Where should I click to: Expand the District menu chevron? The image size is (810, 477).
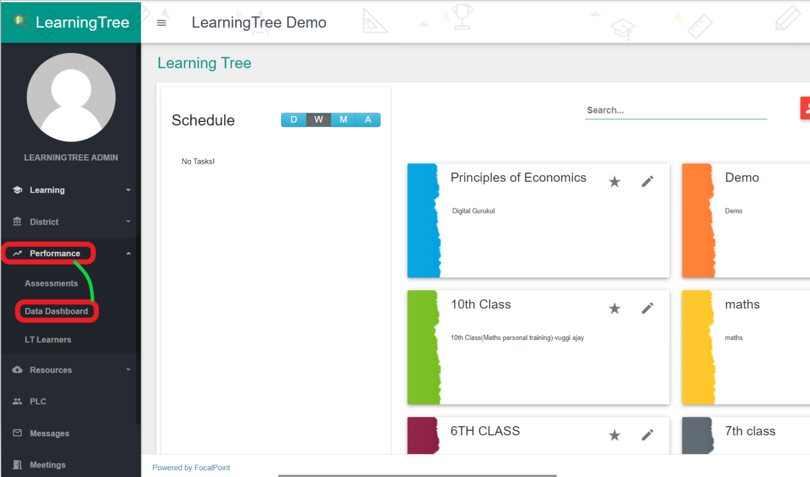click(128, 222)
